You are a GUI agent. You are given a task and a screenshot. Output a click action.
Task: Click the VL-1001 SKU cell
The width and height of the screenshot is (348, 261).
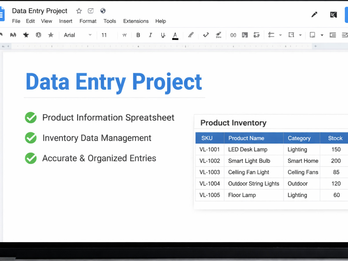click(209, 149)
